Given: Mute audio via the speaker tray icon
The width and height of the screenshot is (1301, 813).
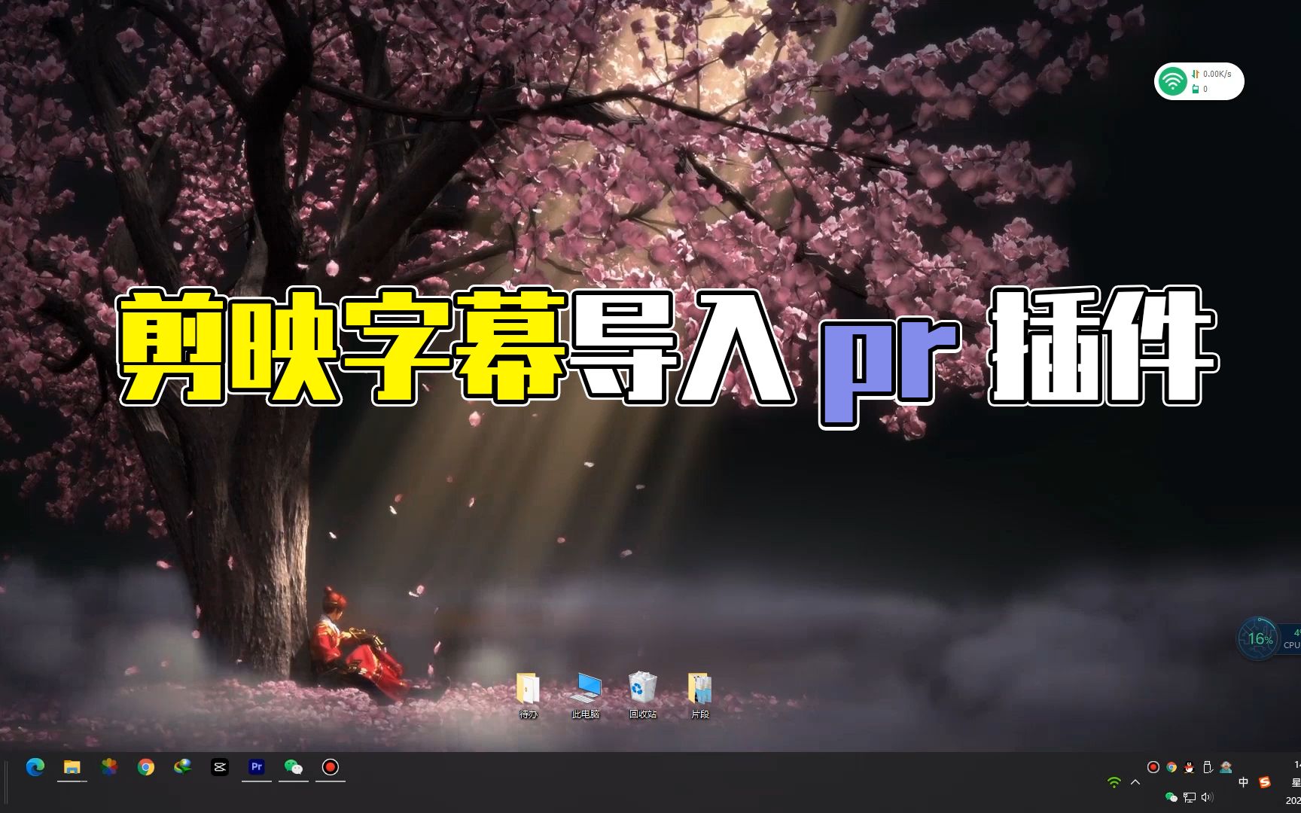Looking at the screenshot, I should (x=1208, y=798).
